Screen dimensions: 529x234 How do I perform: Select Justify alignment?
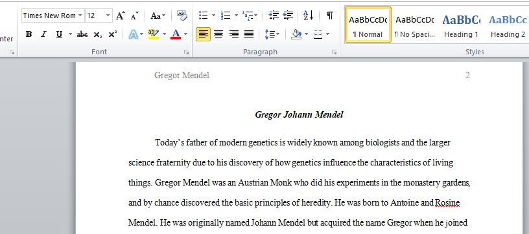249,34
